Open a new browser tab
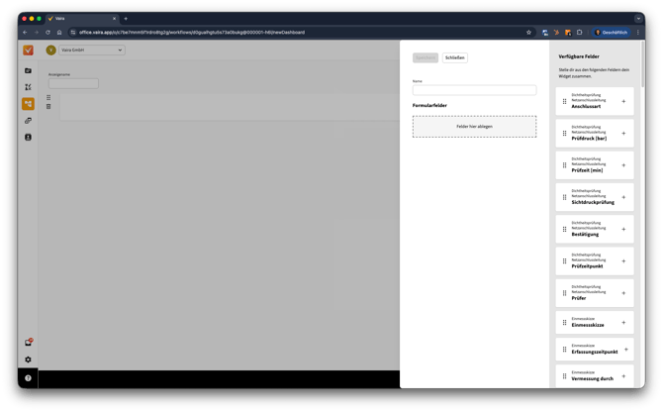663x412 pixels. click(126, 18)
